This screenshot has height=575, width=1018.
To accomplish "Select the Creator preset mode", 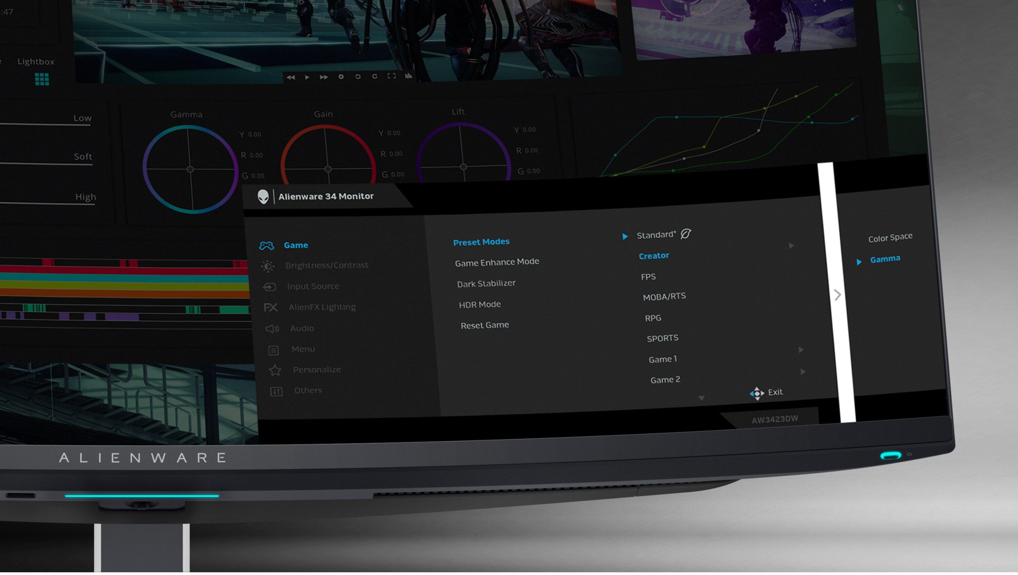I will click(654, 255).
